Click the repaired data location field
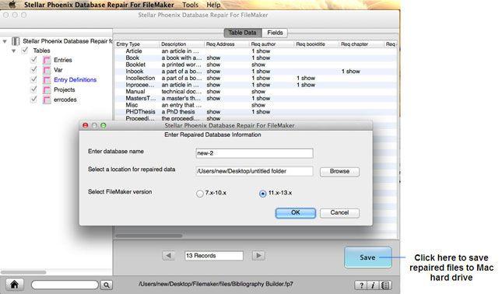This screenshot has height=294, width=502. point(255,171)
